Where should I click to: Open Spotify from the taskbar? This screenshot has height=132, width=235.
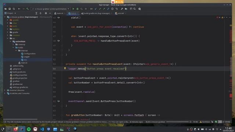(29, 129)
